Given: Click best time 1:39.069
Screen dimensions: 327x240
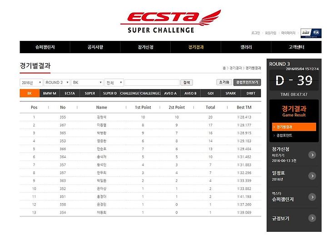Looking at the screenshot, I should (244, 212).
